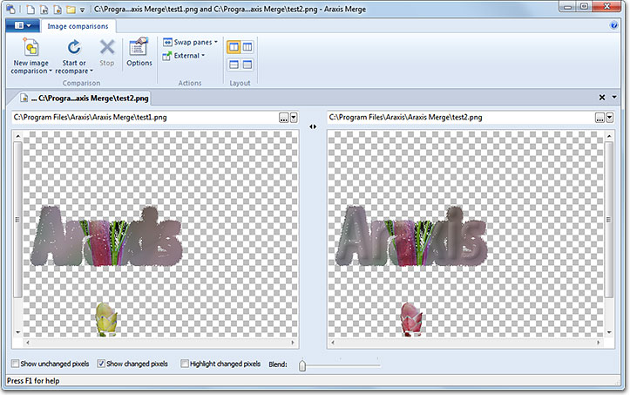Click the New image comparison icon
Viewport: 630px width, 395px height.
pyautogui.click(x=31, y=47)
